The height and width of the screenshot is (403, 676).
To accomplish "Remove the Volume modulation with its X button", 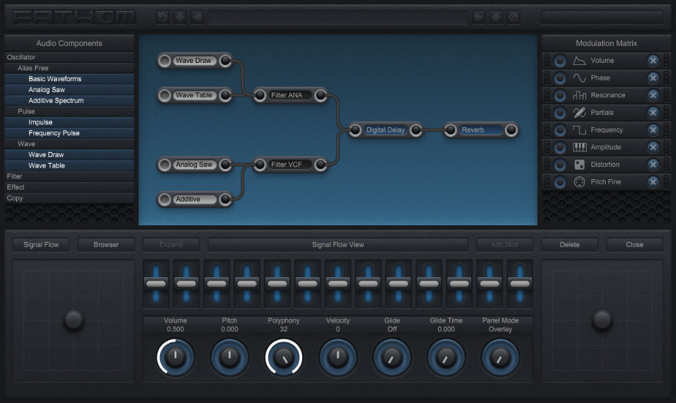I will (x=653, y=60).
